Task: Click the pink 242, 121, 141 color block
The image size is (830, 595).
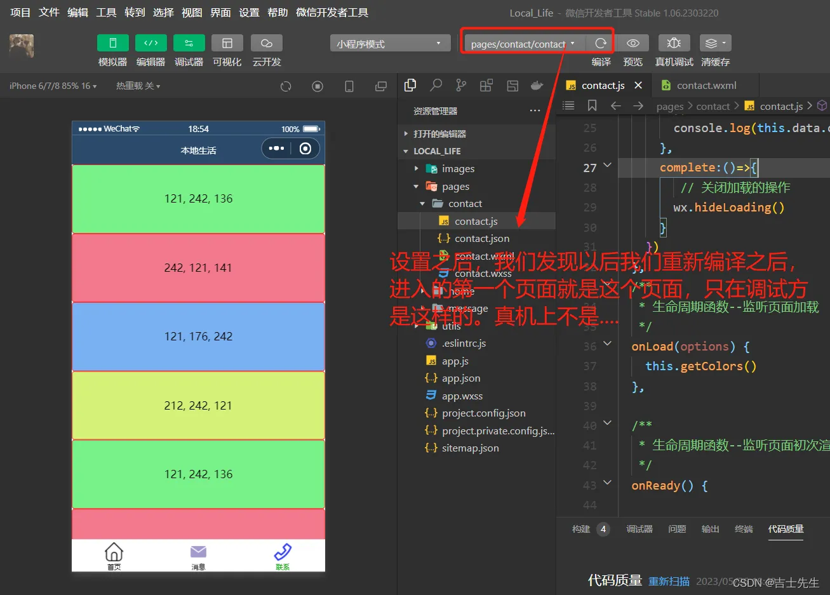Action: [198, 268]
